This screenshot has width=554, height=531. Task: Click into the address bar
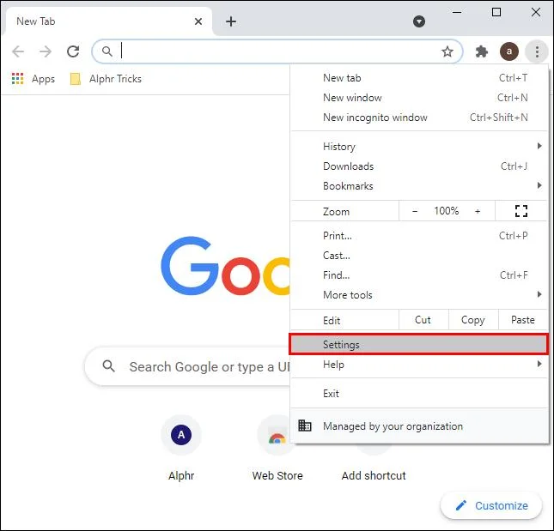[277, 51]
